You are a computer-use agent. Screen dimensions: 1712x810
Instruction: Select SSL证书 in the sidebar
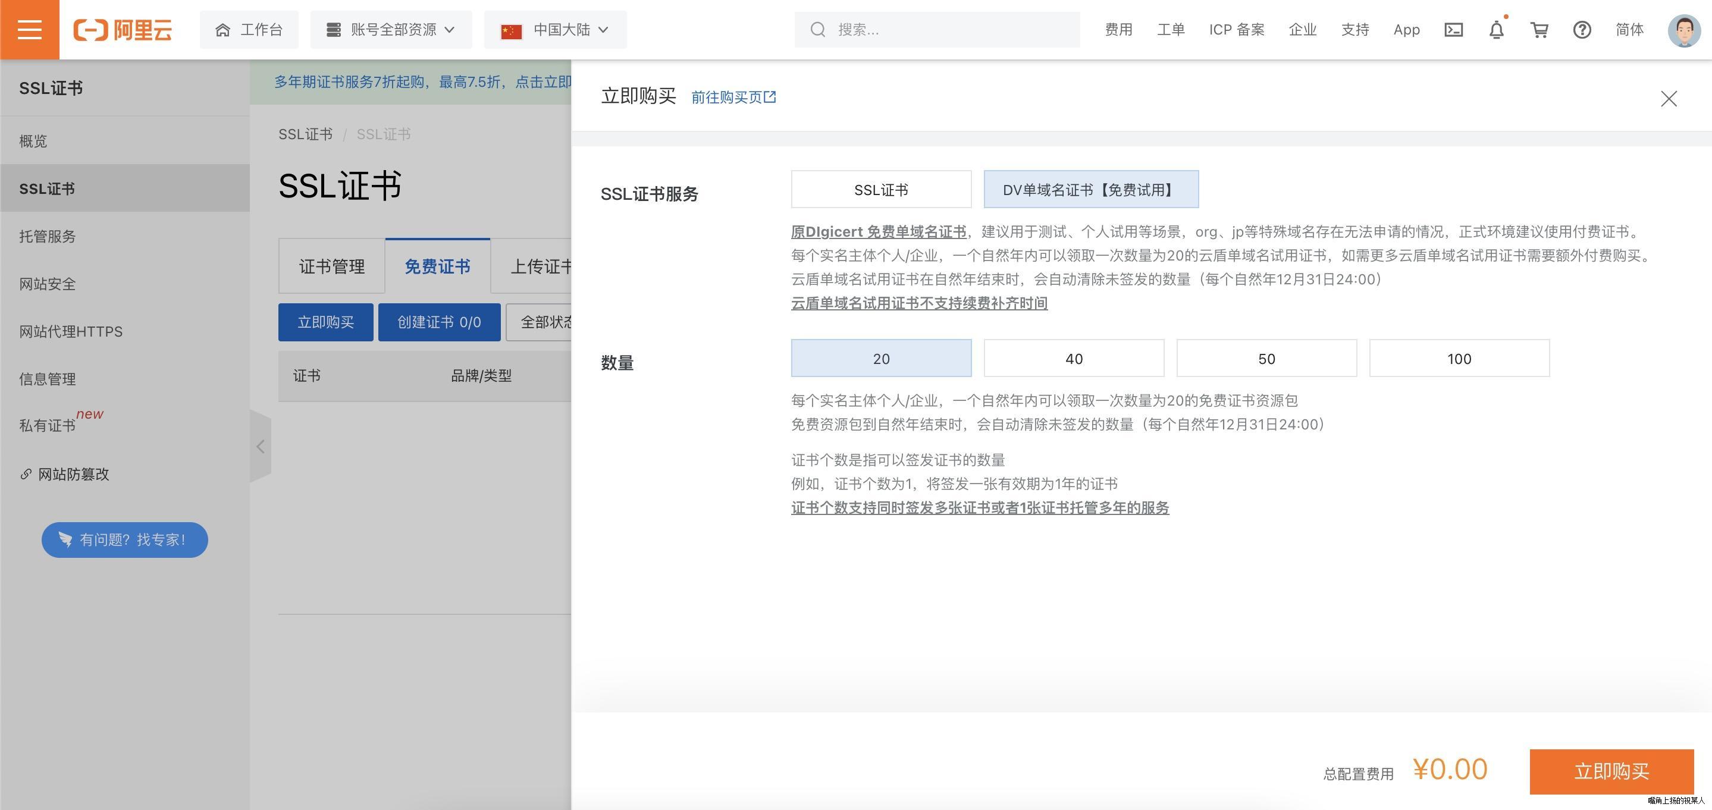tap(125, 189)
